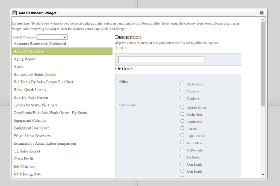Open the Widget Category dropdown
This screenshot has width=280, height=186.
tap(52, 37)
